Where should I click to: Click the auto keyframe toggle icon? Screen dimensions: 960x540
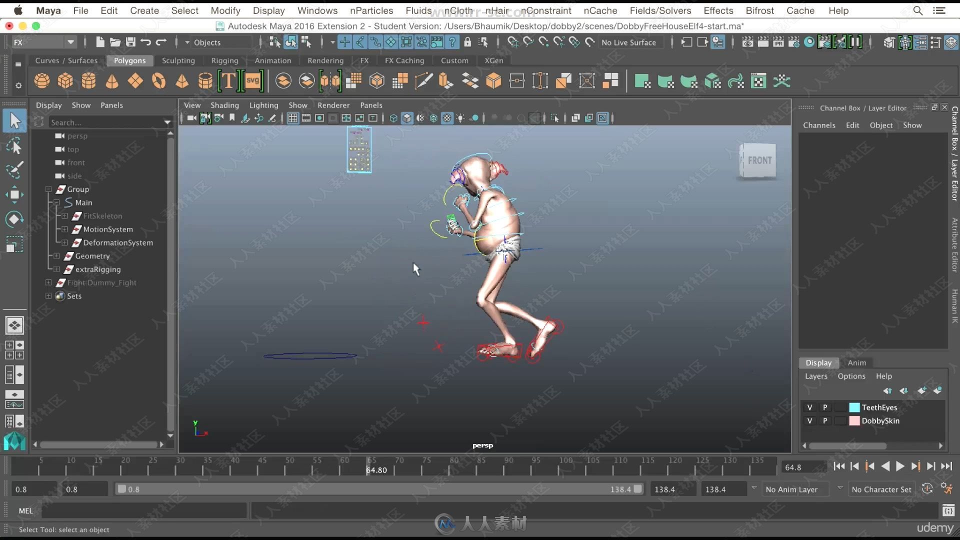pyautogui.click(x=927, y=488)
